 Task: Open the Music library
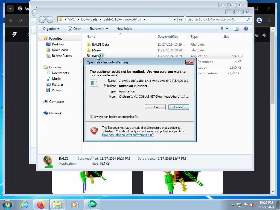point(56,79)
